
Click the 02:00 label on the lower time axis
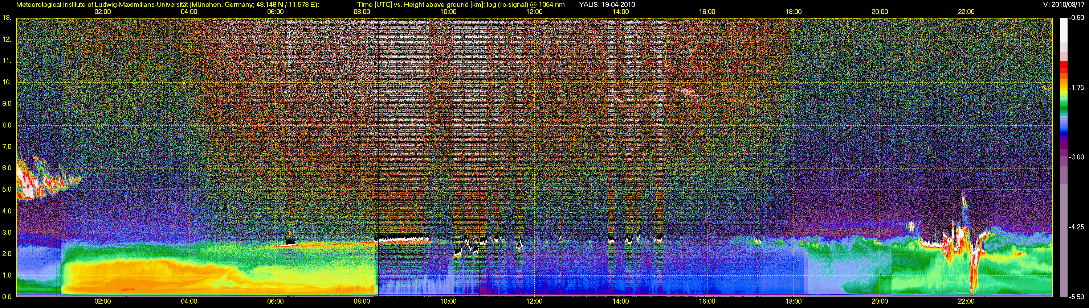coord(102,301)
